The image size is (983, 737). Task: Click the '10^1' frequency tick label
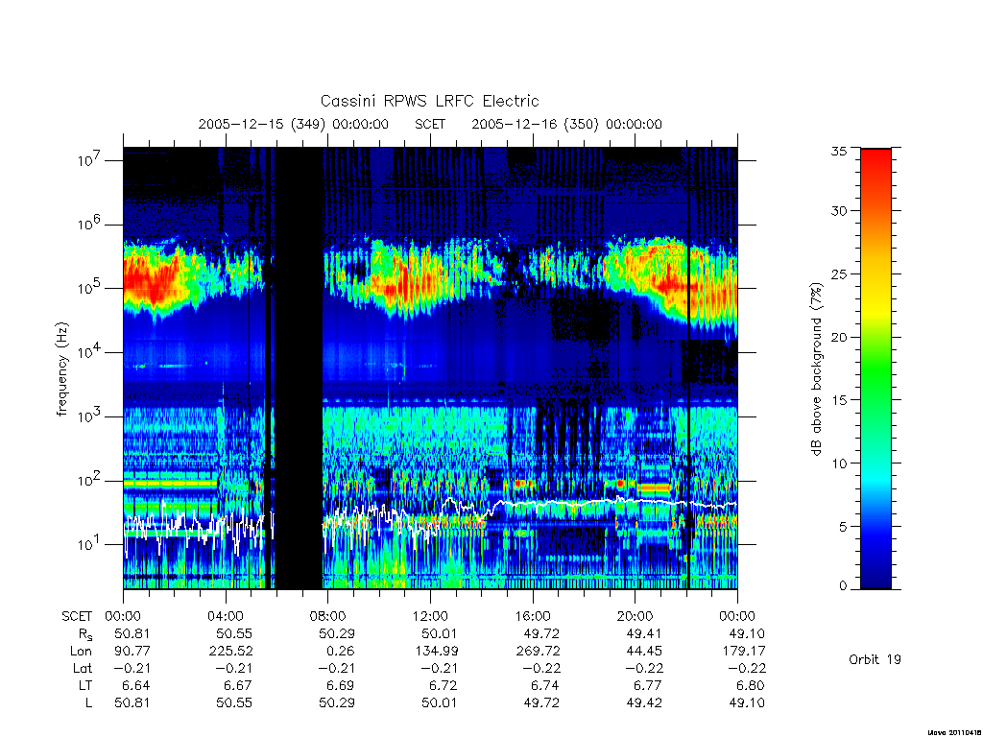tap(89, 544)
